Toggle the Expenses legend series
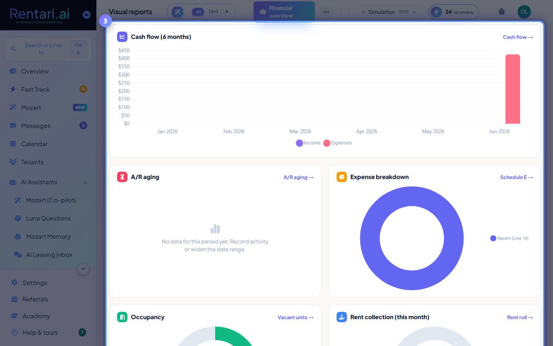Viewport: 553px width, 346px height. pyautogui.click(x=337, y=143)
